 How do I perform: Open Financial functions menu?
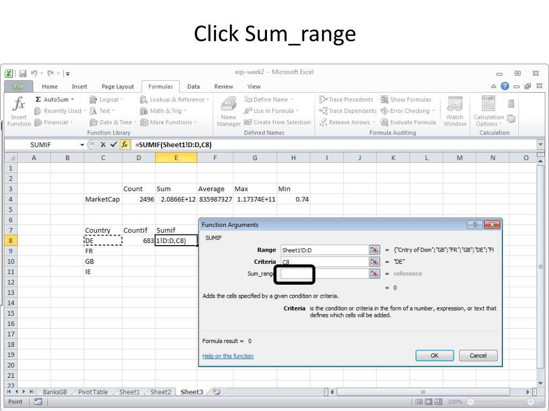pos(54,123)
